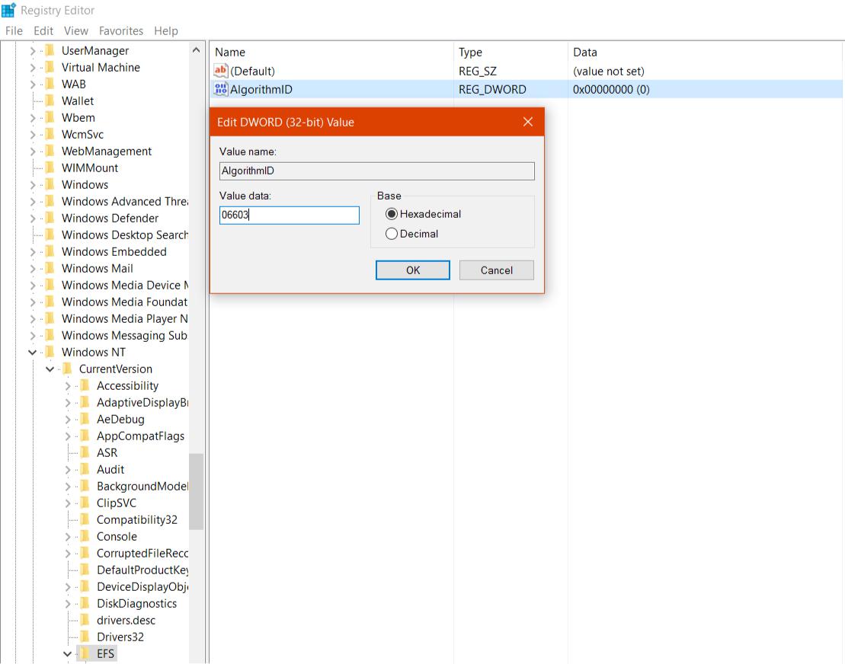Select the Decimal base option
Screen dimensions: 845x664
point(392,234)
